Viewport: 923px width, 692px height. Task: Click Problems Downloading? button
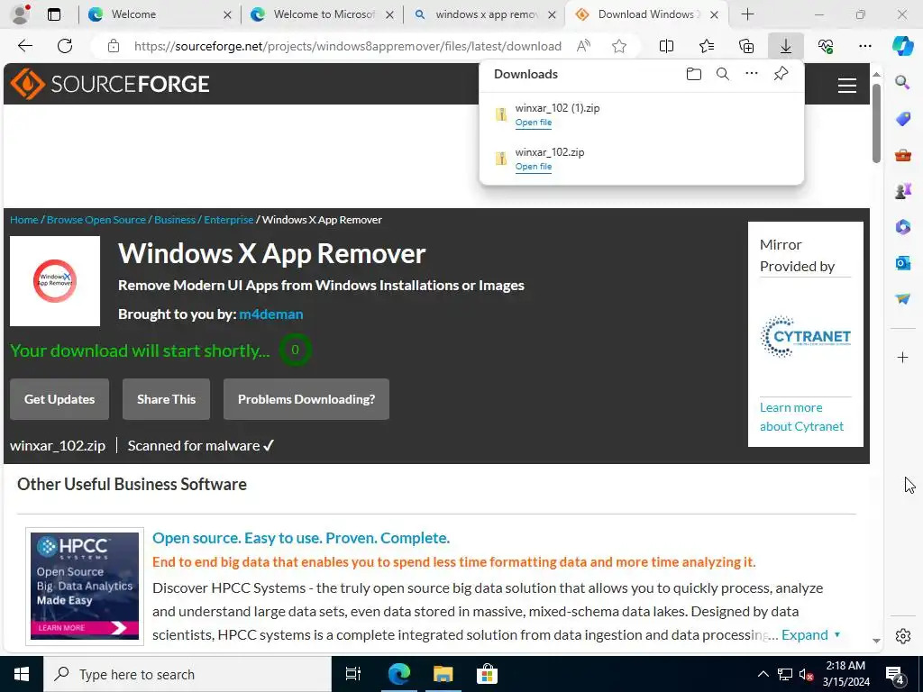(x=306, y=399)
